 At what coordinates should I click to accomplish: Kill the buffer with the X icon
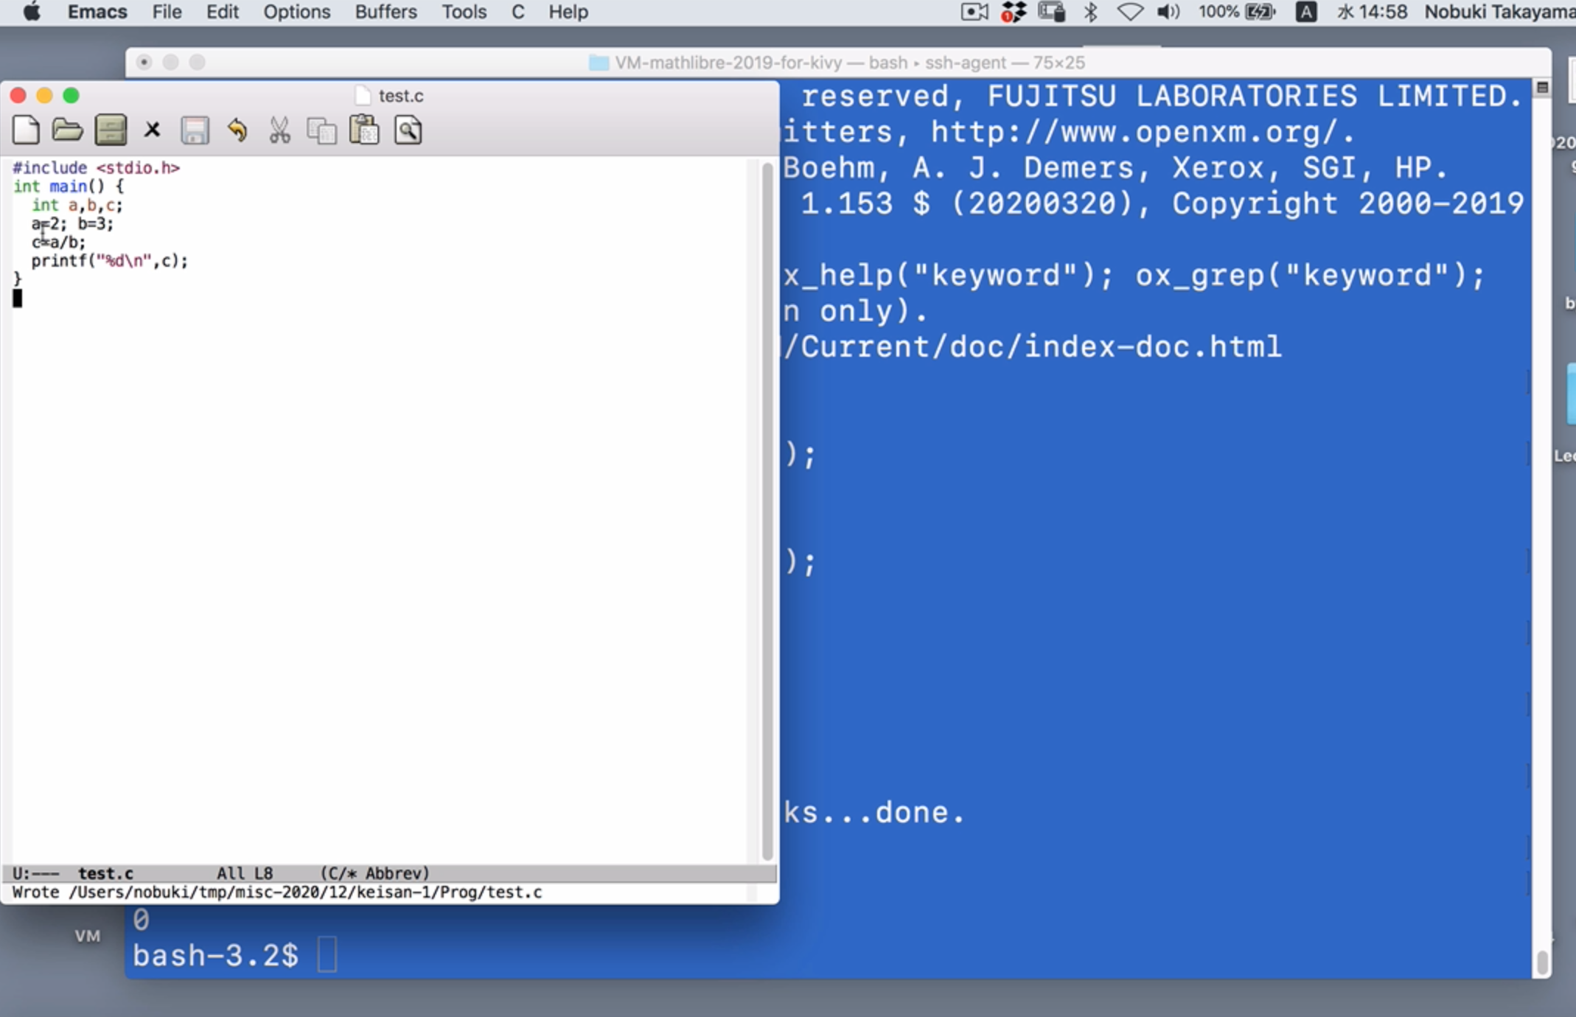click(152, 130)
